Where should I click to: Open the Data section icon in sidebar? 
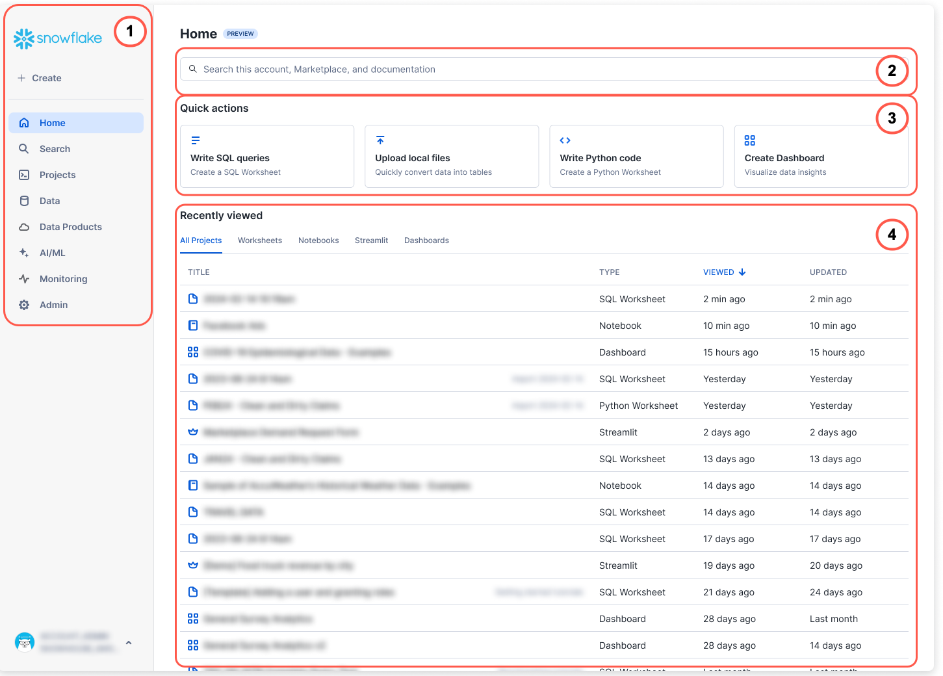click(24, 201)
